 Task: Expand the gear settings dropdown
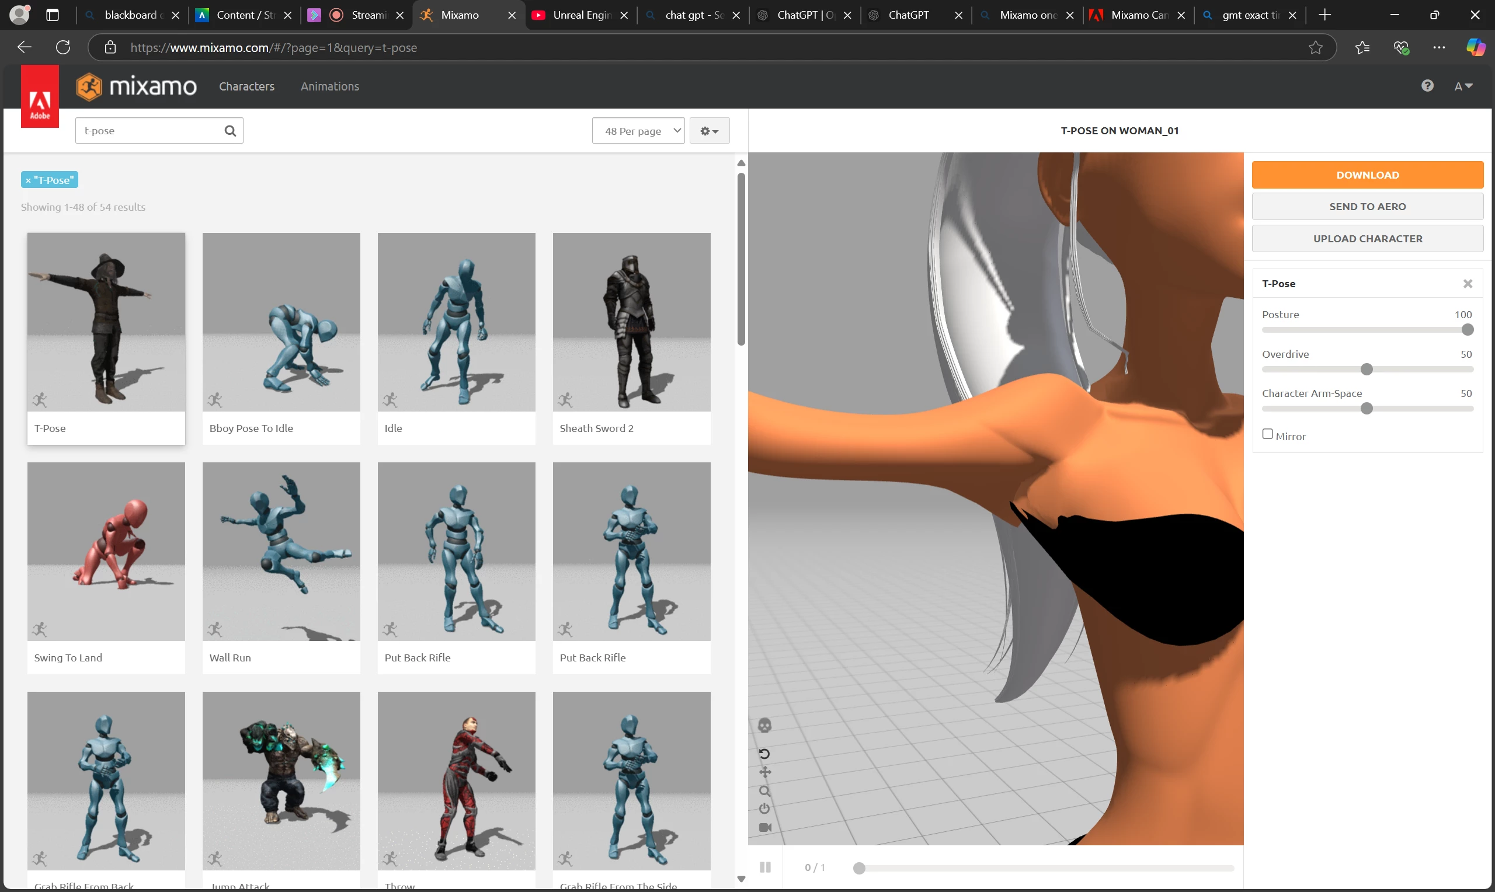tap(709, 130)
